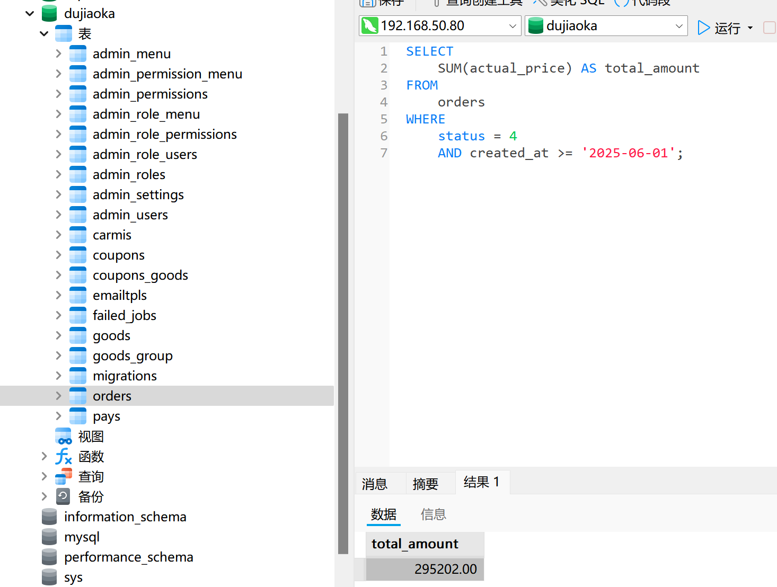
Task: Click the Backup (备份) node icon
Action: 63,497
